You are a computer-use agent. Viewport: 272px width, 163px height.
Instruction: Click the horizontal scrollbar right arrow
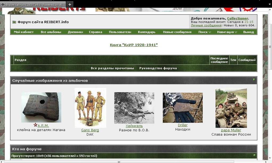pos(266,162)
